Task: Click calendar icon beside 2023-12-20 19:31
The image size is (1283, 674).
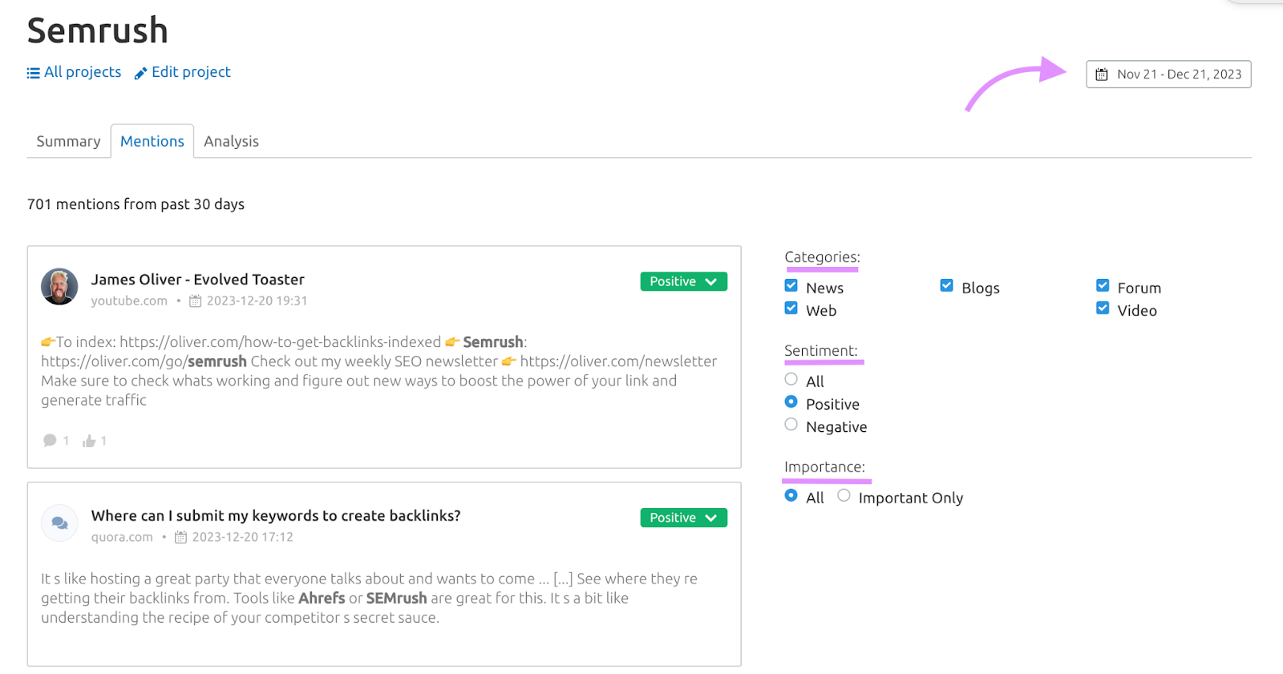Action: (195, 301)
